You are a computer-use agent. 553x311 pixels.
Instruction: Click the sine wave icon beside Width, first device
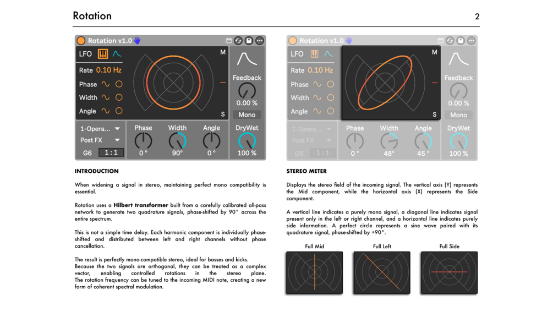pos(106,97)
